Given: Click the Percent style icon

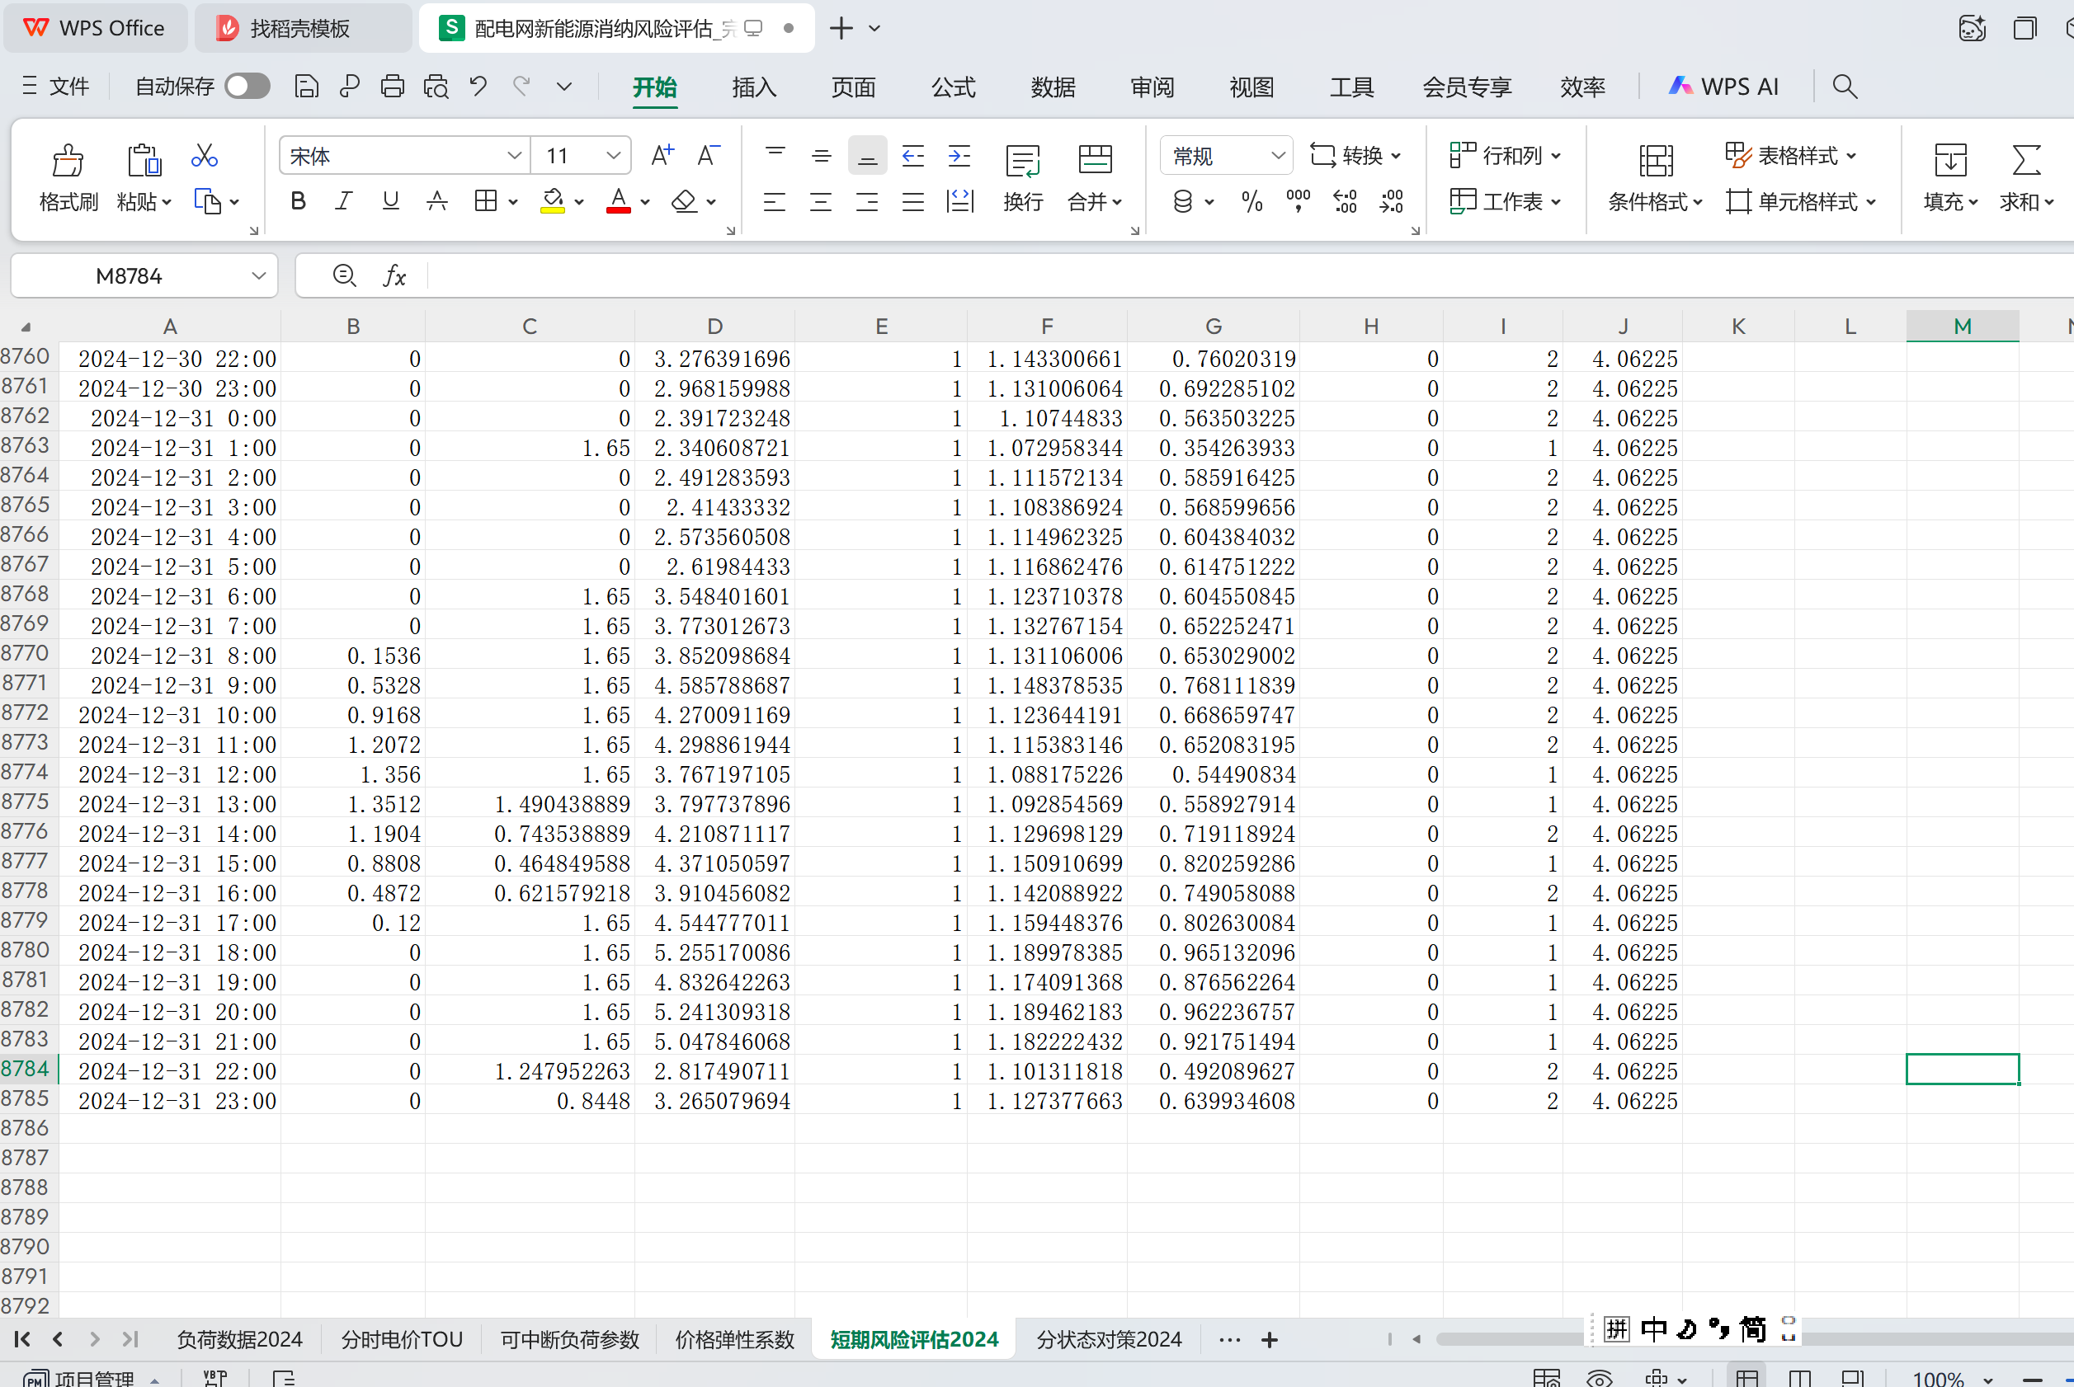Looking at the screenshot, I should point(1252,202).
